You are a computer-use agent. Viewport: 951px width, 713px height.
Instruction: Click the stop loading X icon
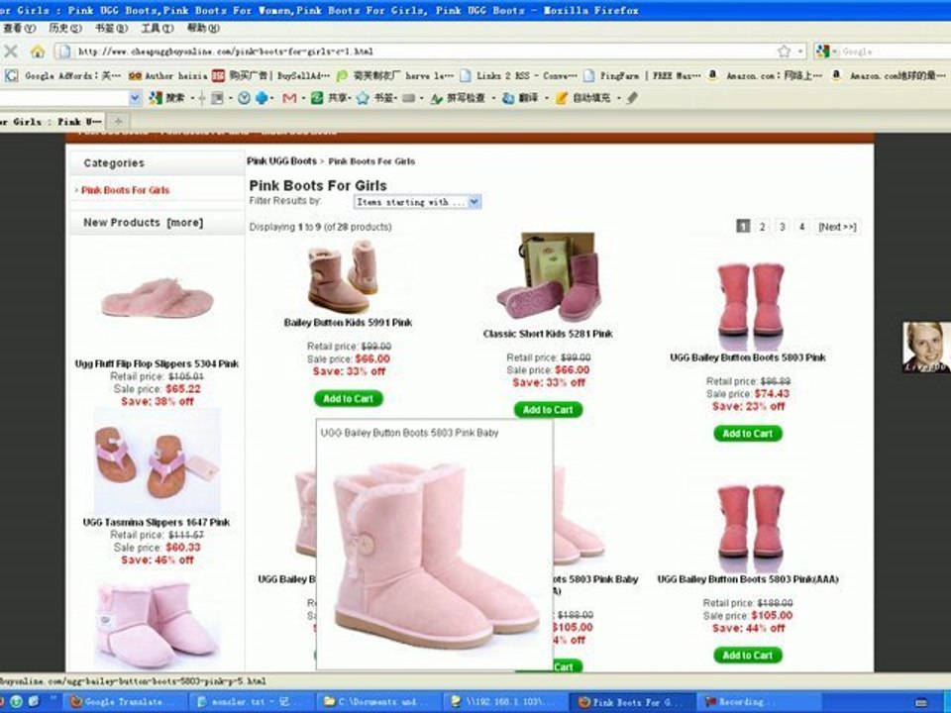(10, 51)
